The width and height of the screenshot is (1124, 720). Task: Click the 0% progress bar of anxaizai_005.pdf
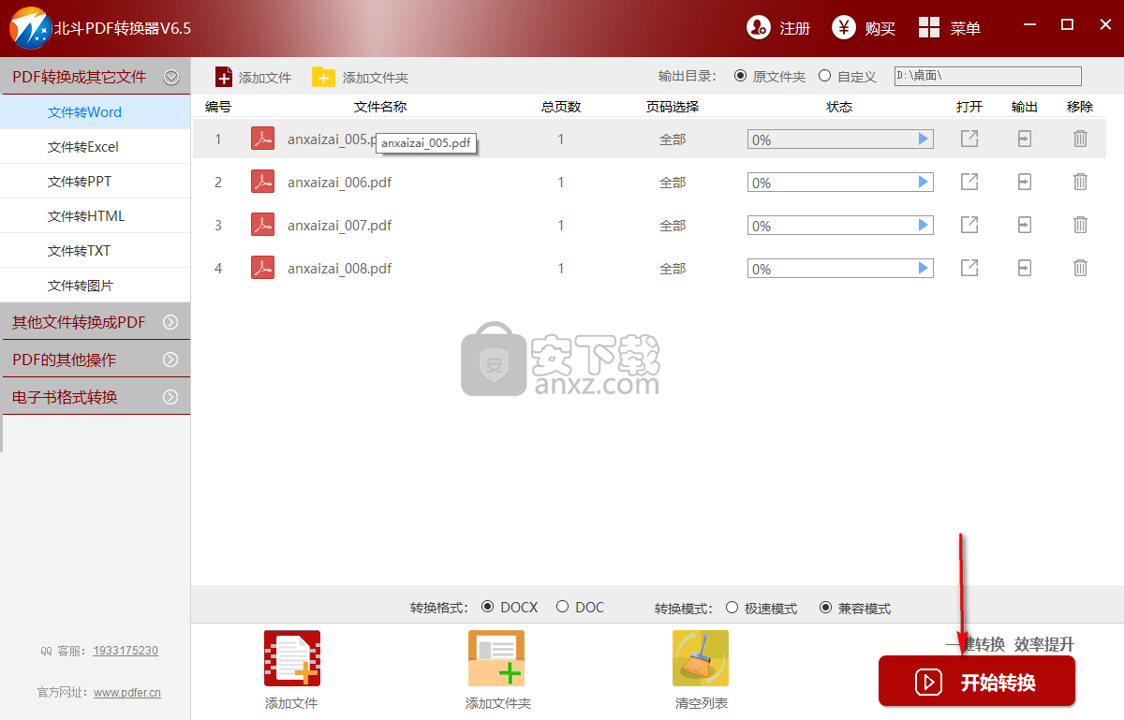(x=840, y=140)
